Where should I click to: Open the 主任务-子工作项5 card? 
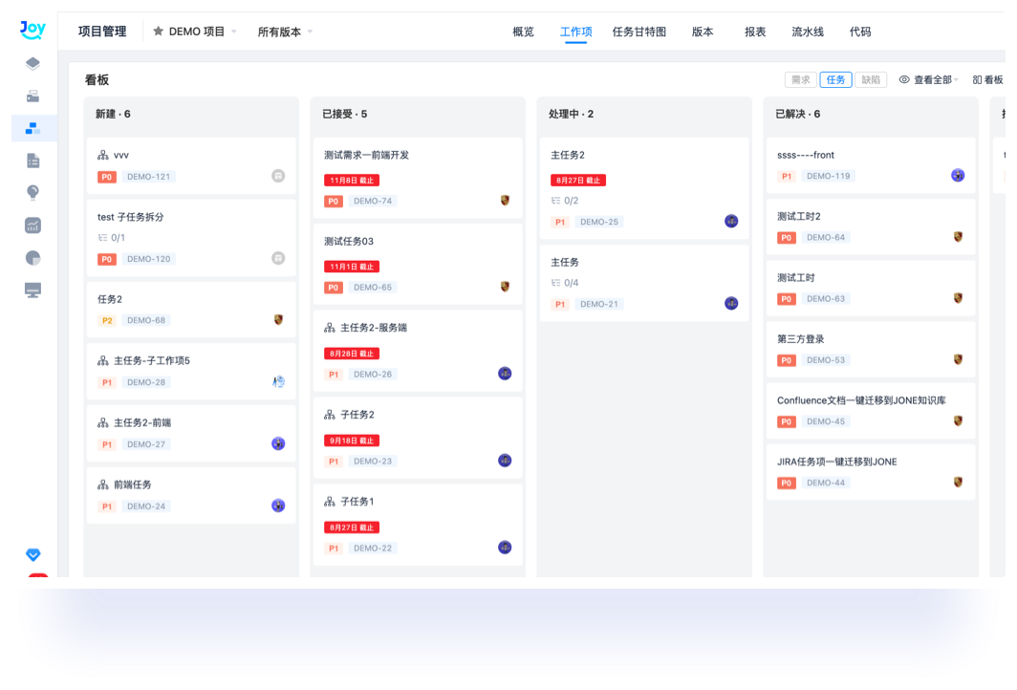[191, 371]
